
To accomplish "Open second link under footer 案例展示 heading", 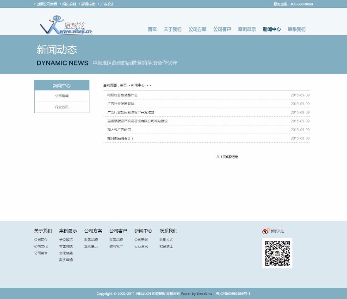I will tap(66, 247).
